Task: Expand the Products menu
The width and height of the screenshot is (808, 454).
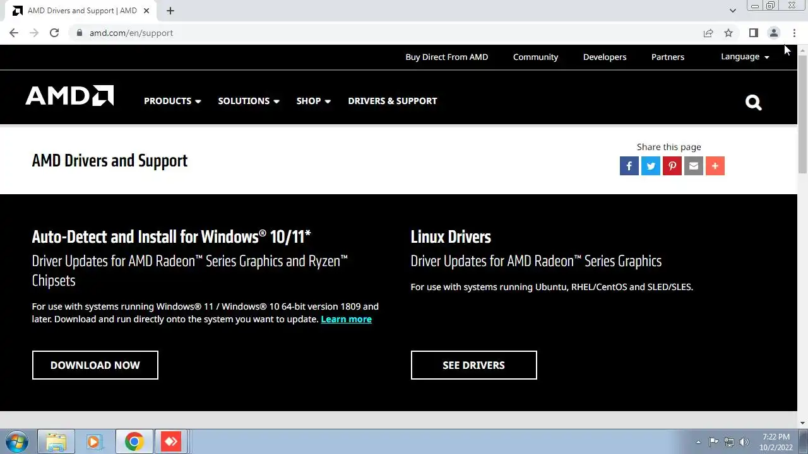Action: tap(172, 101)
